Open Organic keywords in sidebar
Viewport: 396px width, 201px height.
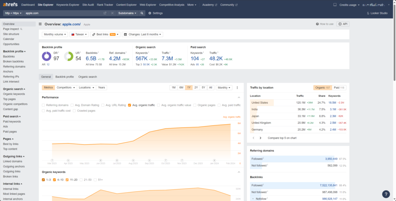[x=14, y=94]
